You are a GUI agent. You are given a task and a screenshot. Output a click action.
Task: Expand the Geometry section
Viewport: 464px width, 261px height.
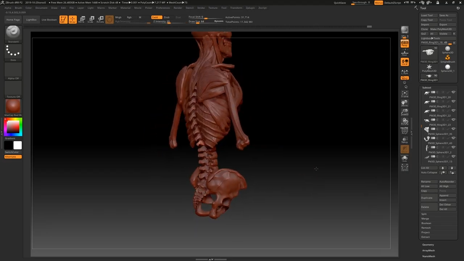(x=428, y=245)
